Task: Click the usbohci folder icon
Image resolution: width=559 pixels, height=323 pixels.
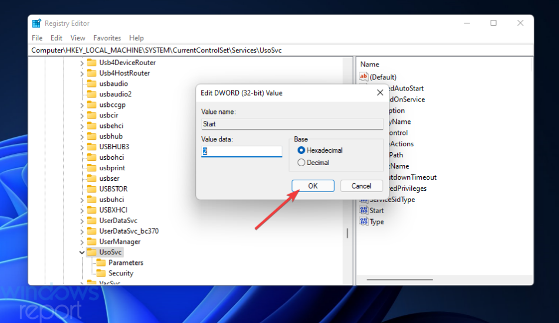Action: 92,157
